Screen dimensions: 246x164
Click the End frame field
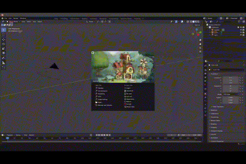197,135
